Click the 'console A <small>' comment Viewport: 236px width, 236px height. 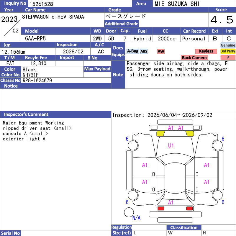(x=25, y=134)
